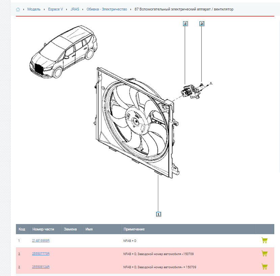
Task: Open part number link 214816969R
Action: point(41,241)
